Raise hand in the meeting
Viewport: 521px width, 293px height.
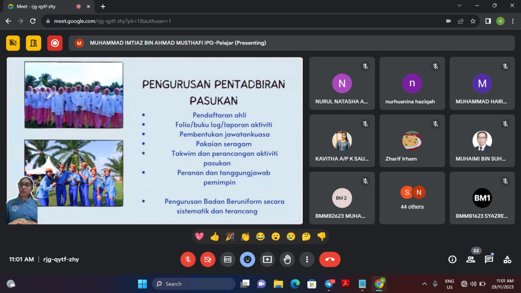(287, 259)
